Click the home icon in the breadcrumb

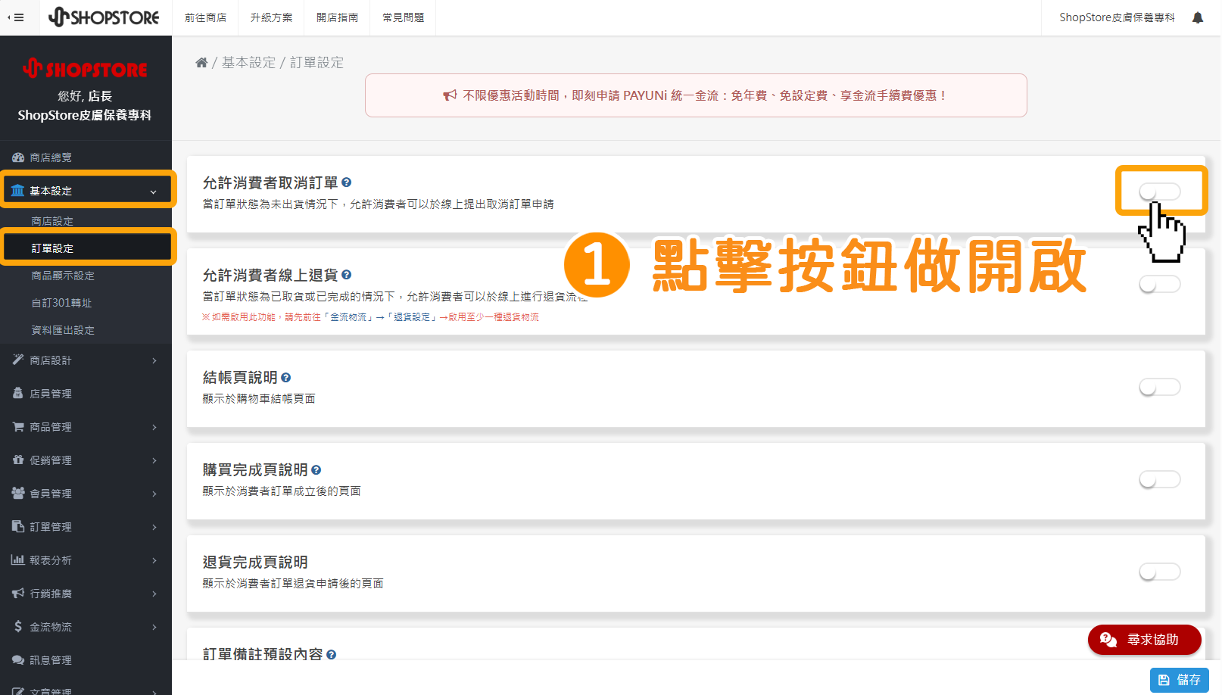tap(201, 62)
